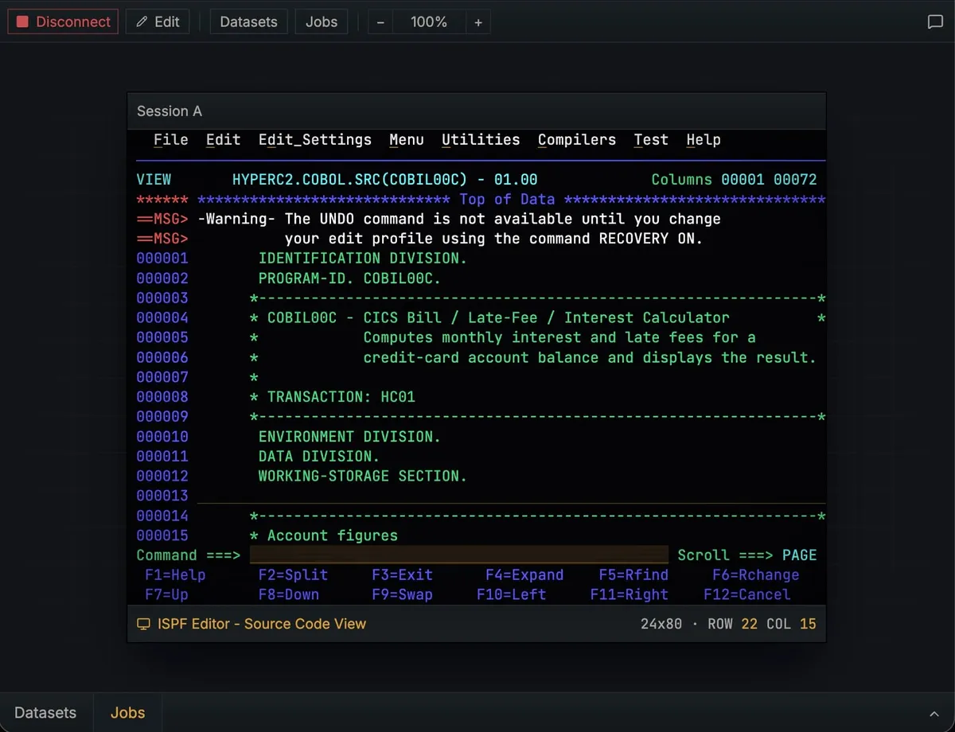Open the Jobs toolbar button
955x732 pixels.
click(322, 21)
